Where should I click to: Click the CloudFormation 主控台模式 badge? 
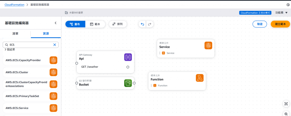pyautogui.click(x=255, y=13)
